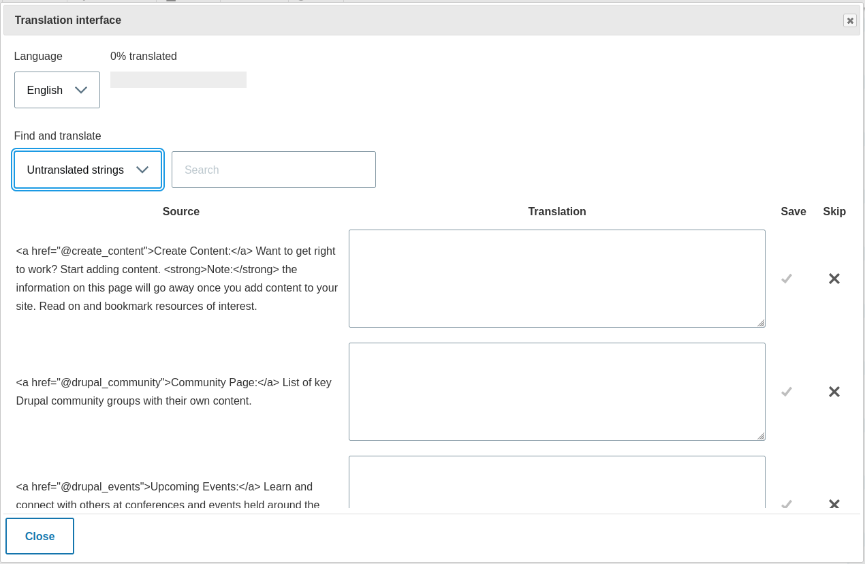Viewport: 865px width, 564px height.
Task: Dismiss the Translation interface via the X icon
Action: 849,20
